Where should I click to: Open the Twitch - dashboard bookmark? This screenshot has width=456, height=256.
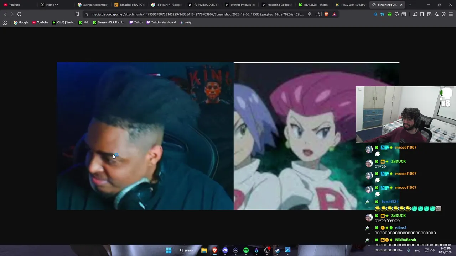click(x=161, y=22)
